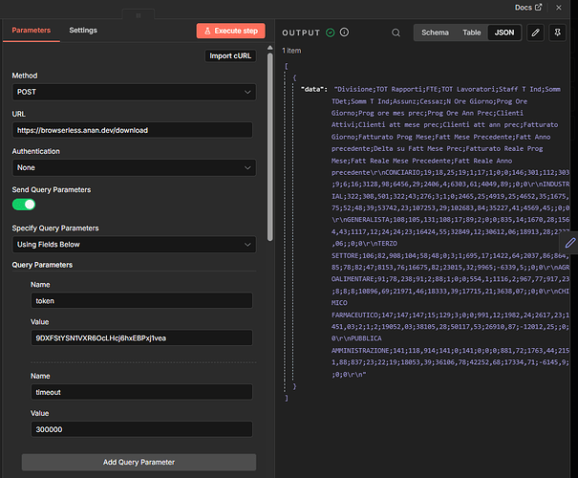Pin the output data with the pin icon
Viewport: 578px width, 478px height.
[559, 33]
